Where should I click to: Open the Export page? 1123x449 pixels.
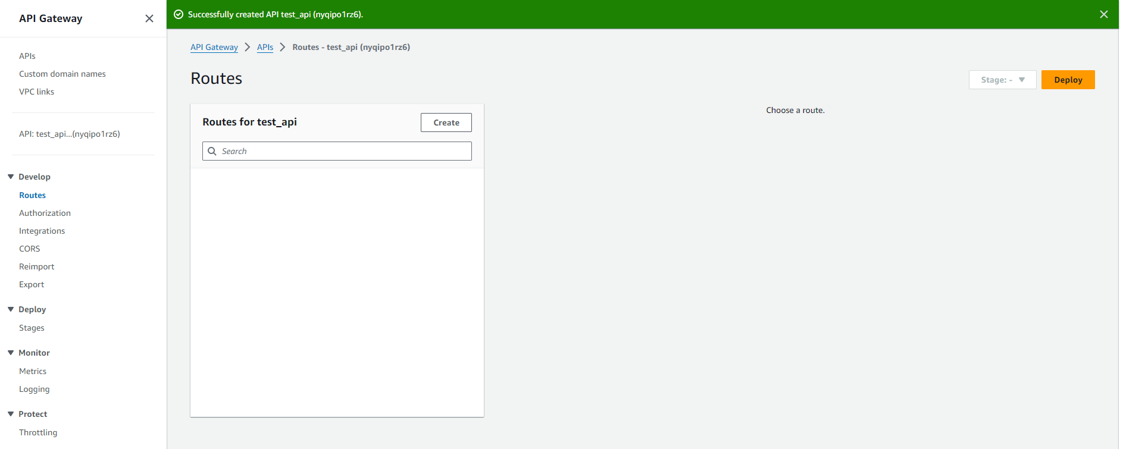[32, 284]
